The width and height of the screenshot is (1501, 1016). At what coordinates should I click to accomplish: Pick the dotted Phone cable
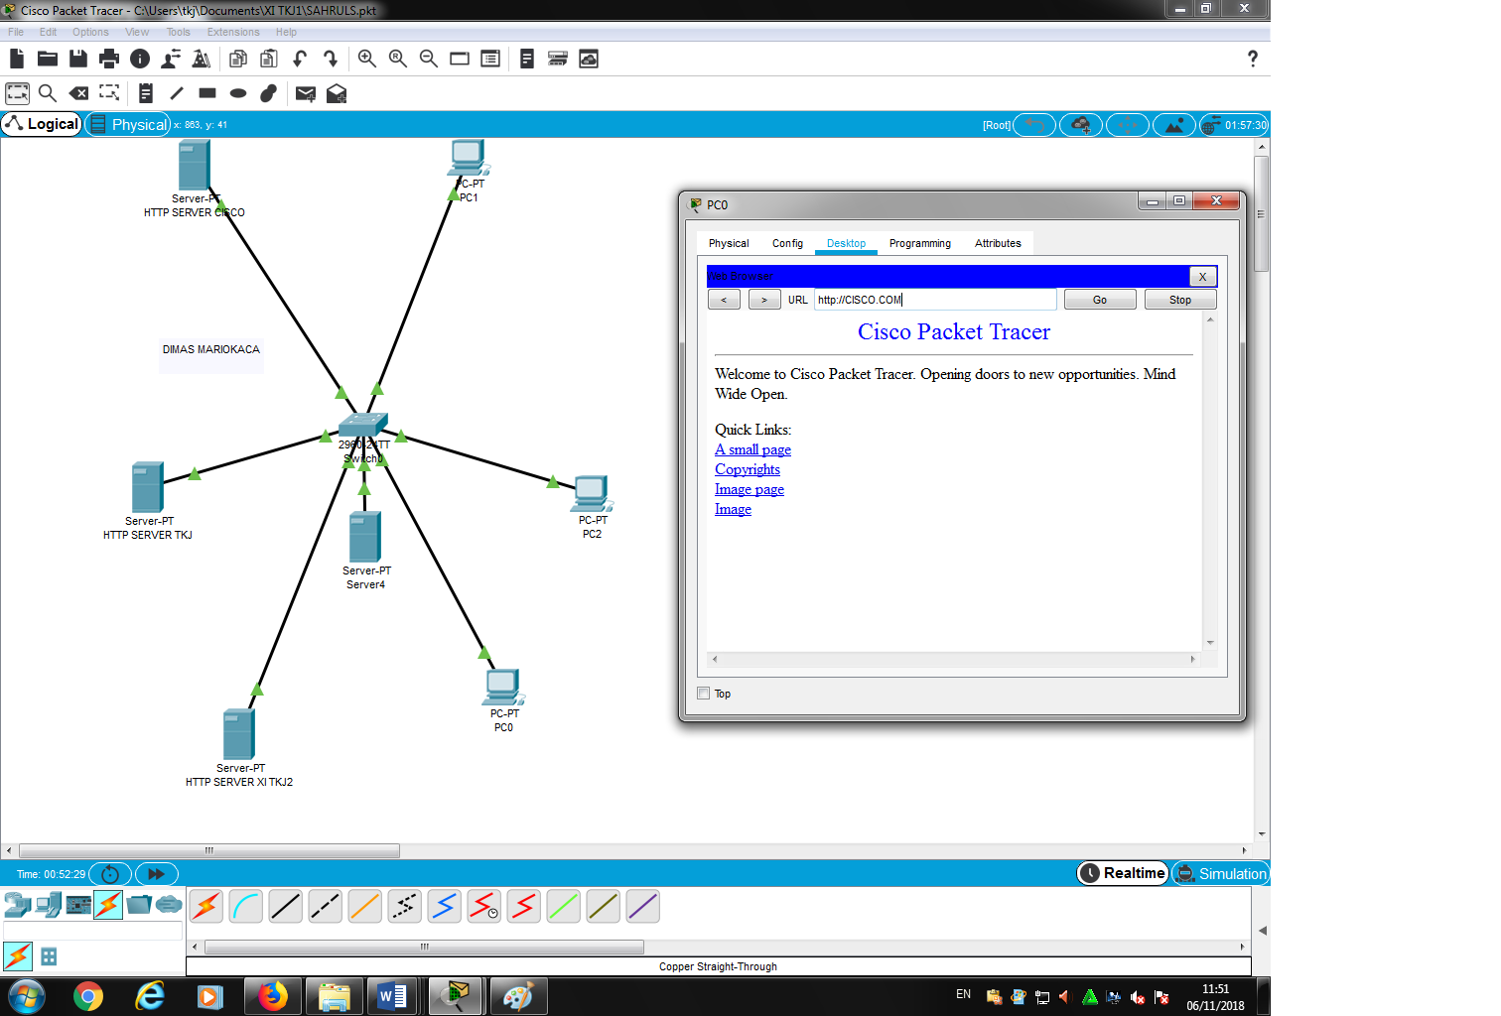coord(405,906)
